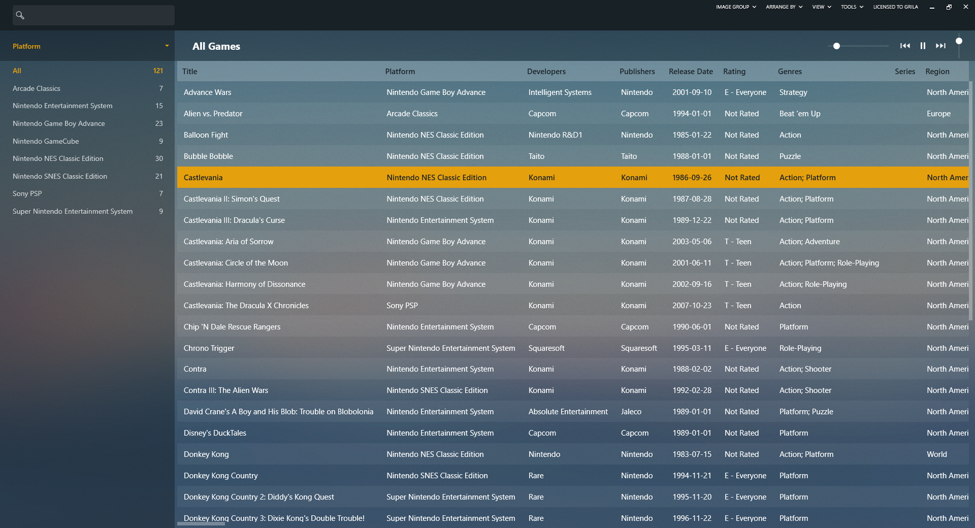Skip to next track

point(940,46)
